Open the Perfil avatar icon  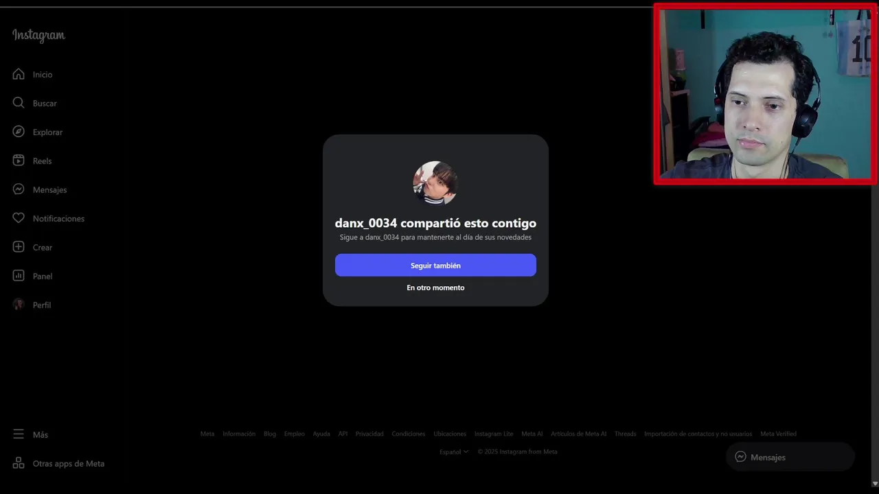click(19, 305)
